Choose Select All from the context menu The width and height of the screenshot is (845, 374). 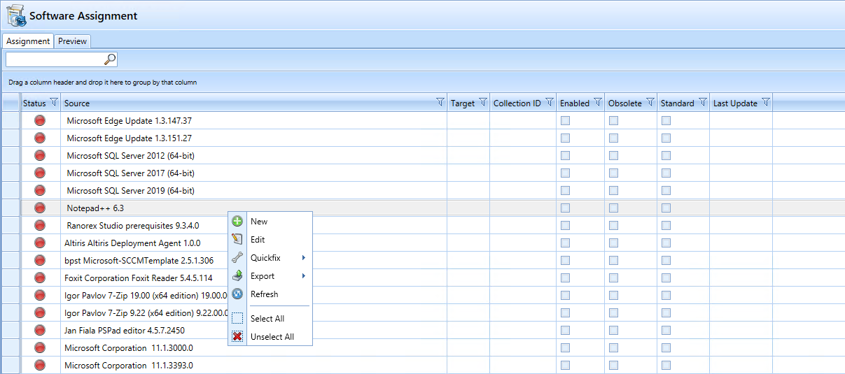[270, 319]
